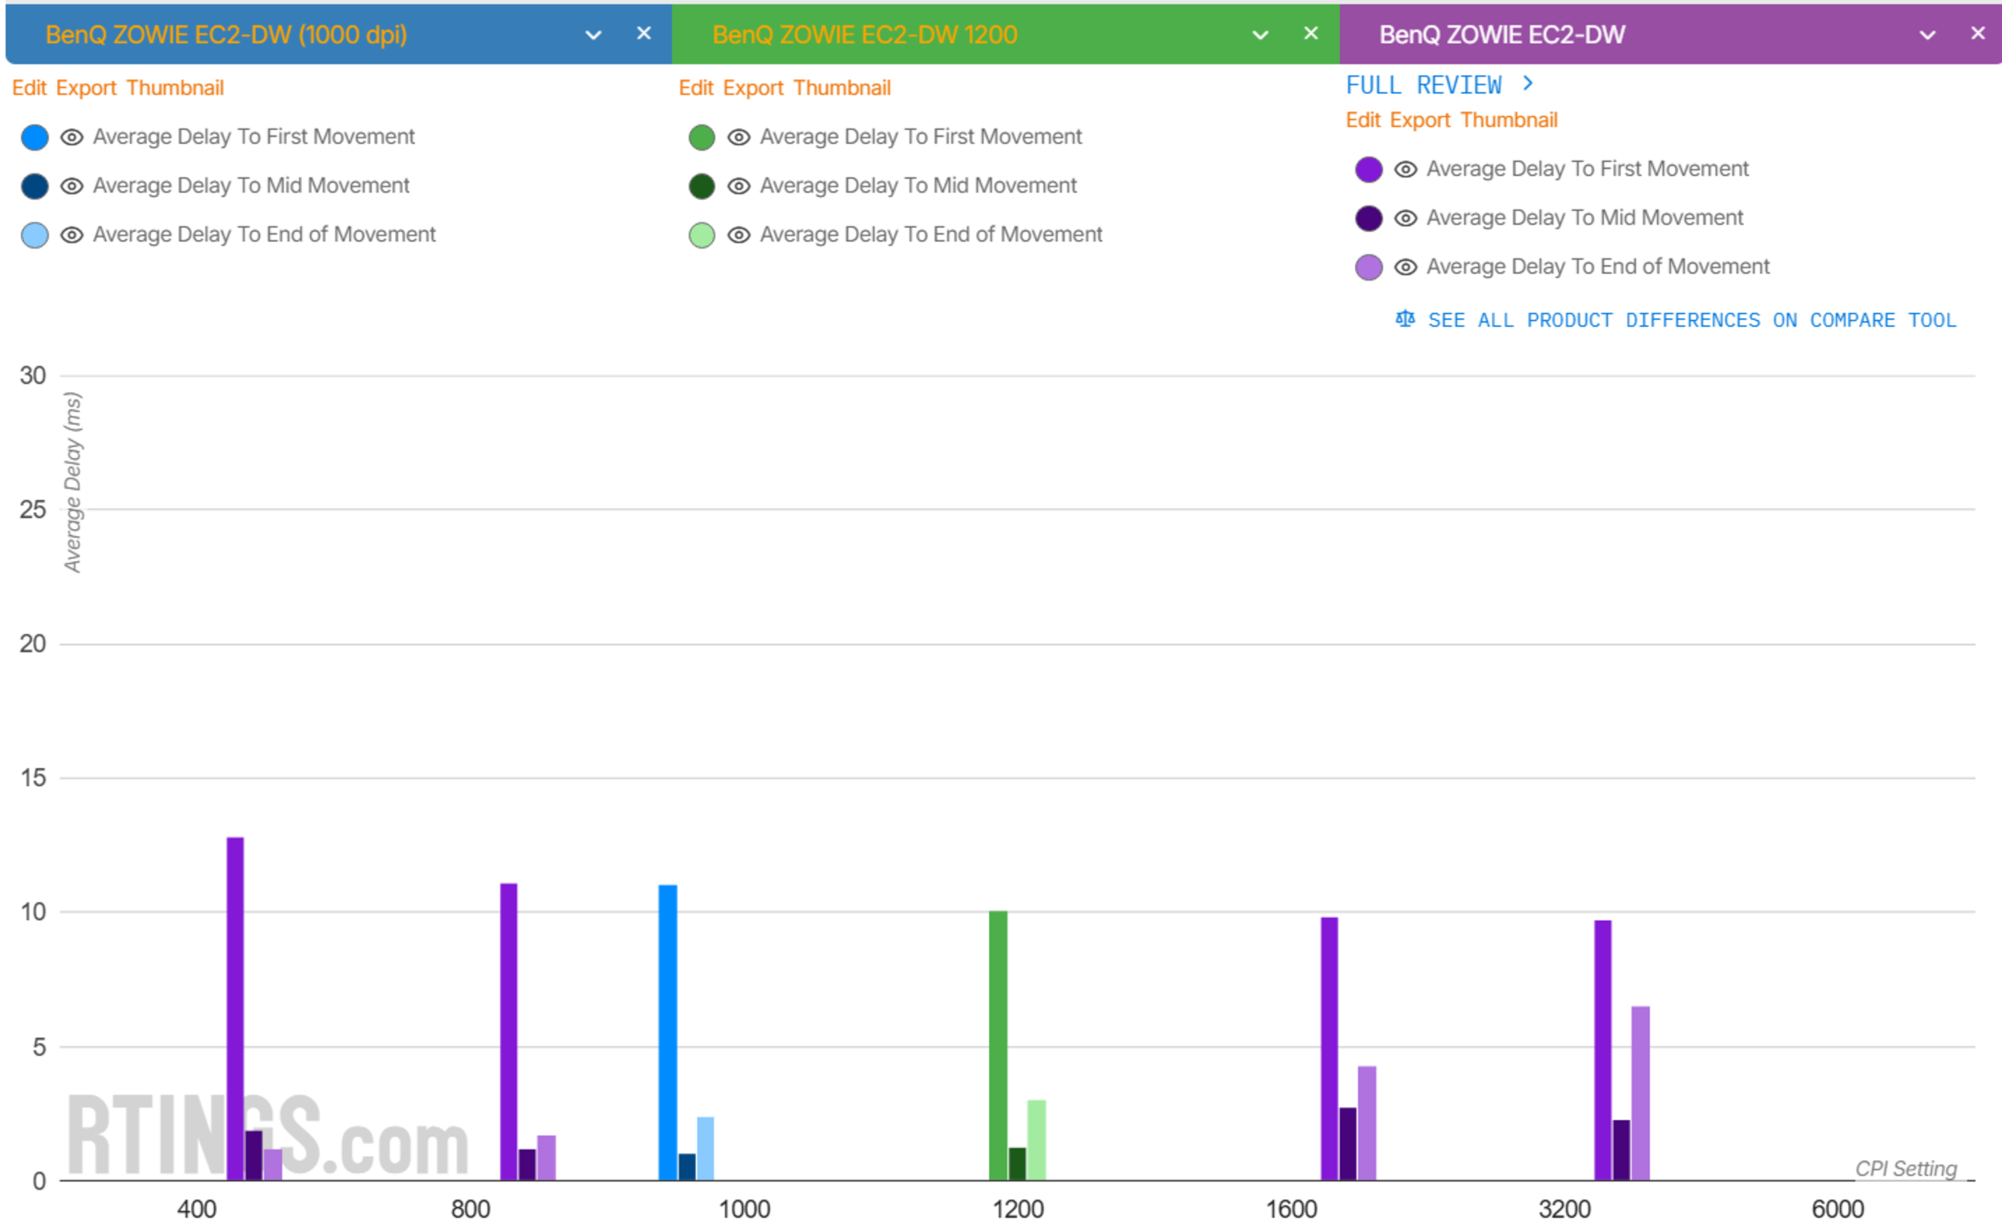Click Thumbnail under the purple product header
This screenshot has height=1229, width=2002.
coord(1509,120)
